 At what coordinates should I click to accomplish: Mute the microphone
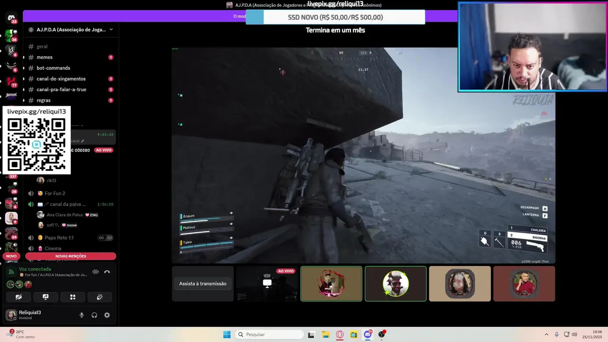pyautogui.click(x=82, y=315)
